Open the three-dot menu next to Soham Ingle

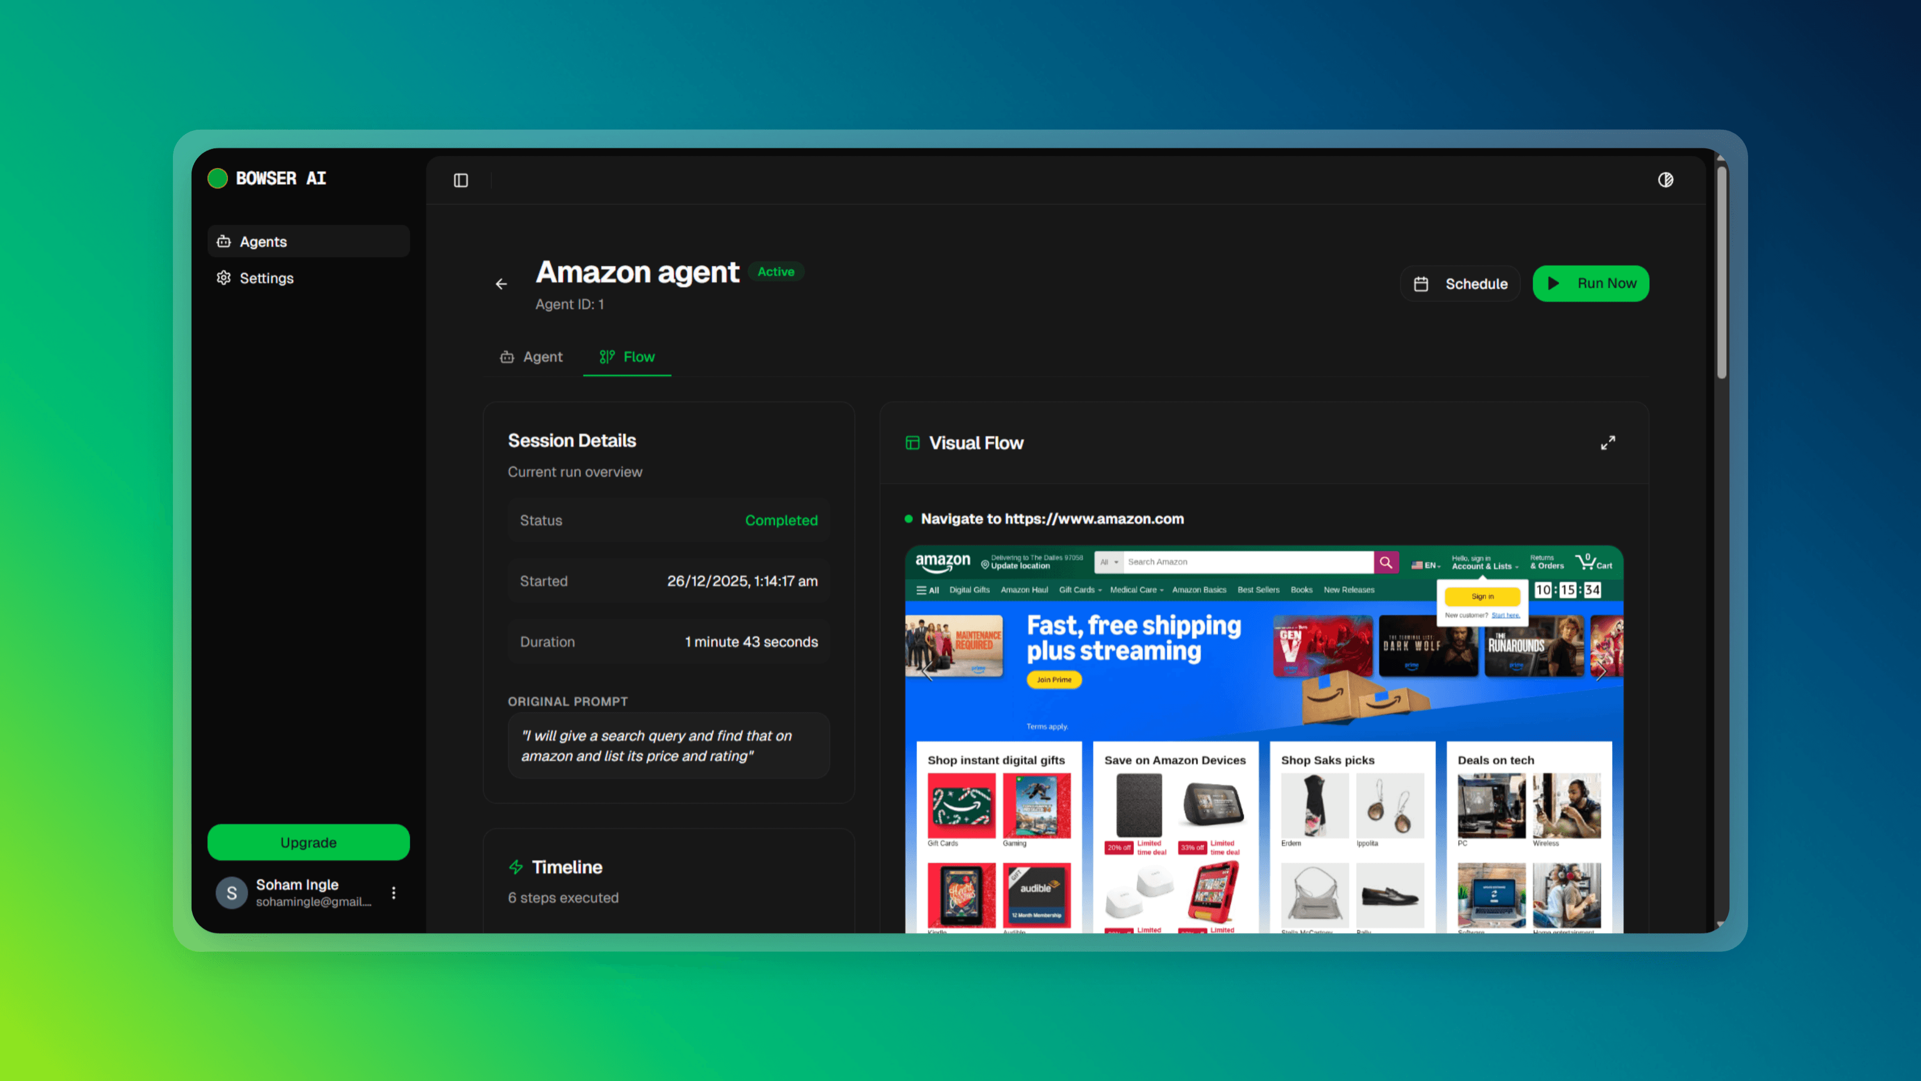coord(394,892)
